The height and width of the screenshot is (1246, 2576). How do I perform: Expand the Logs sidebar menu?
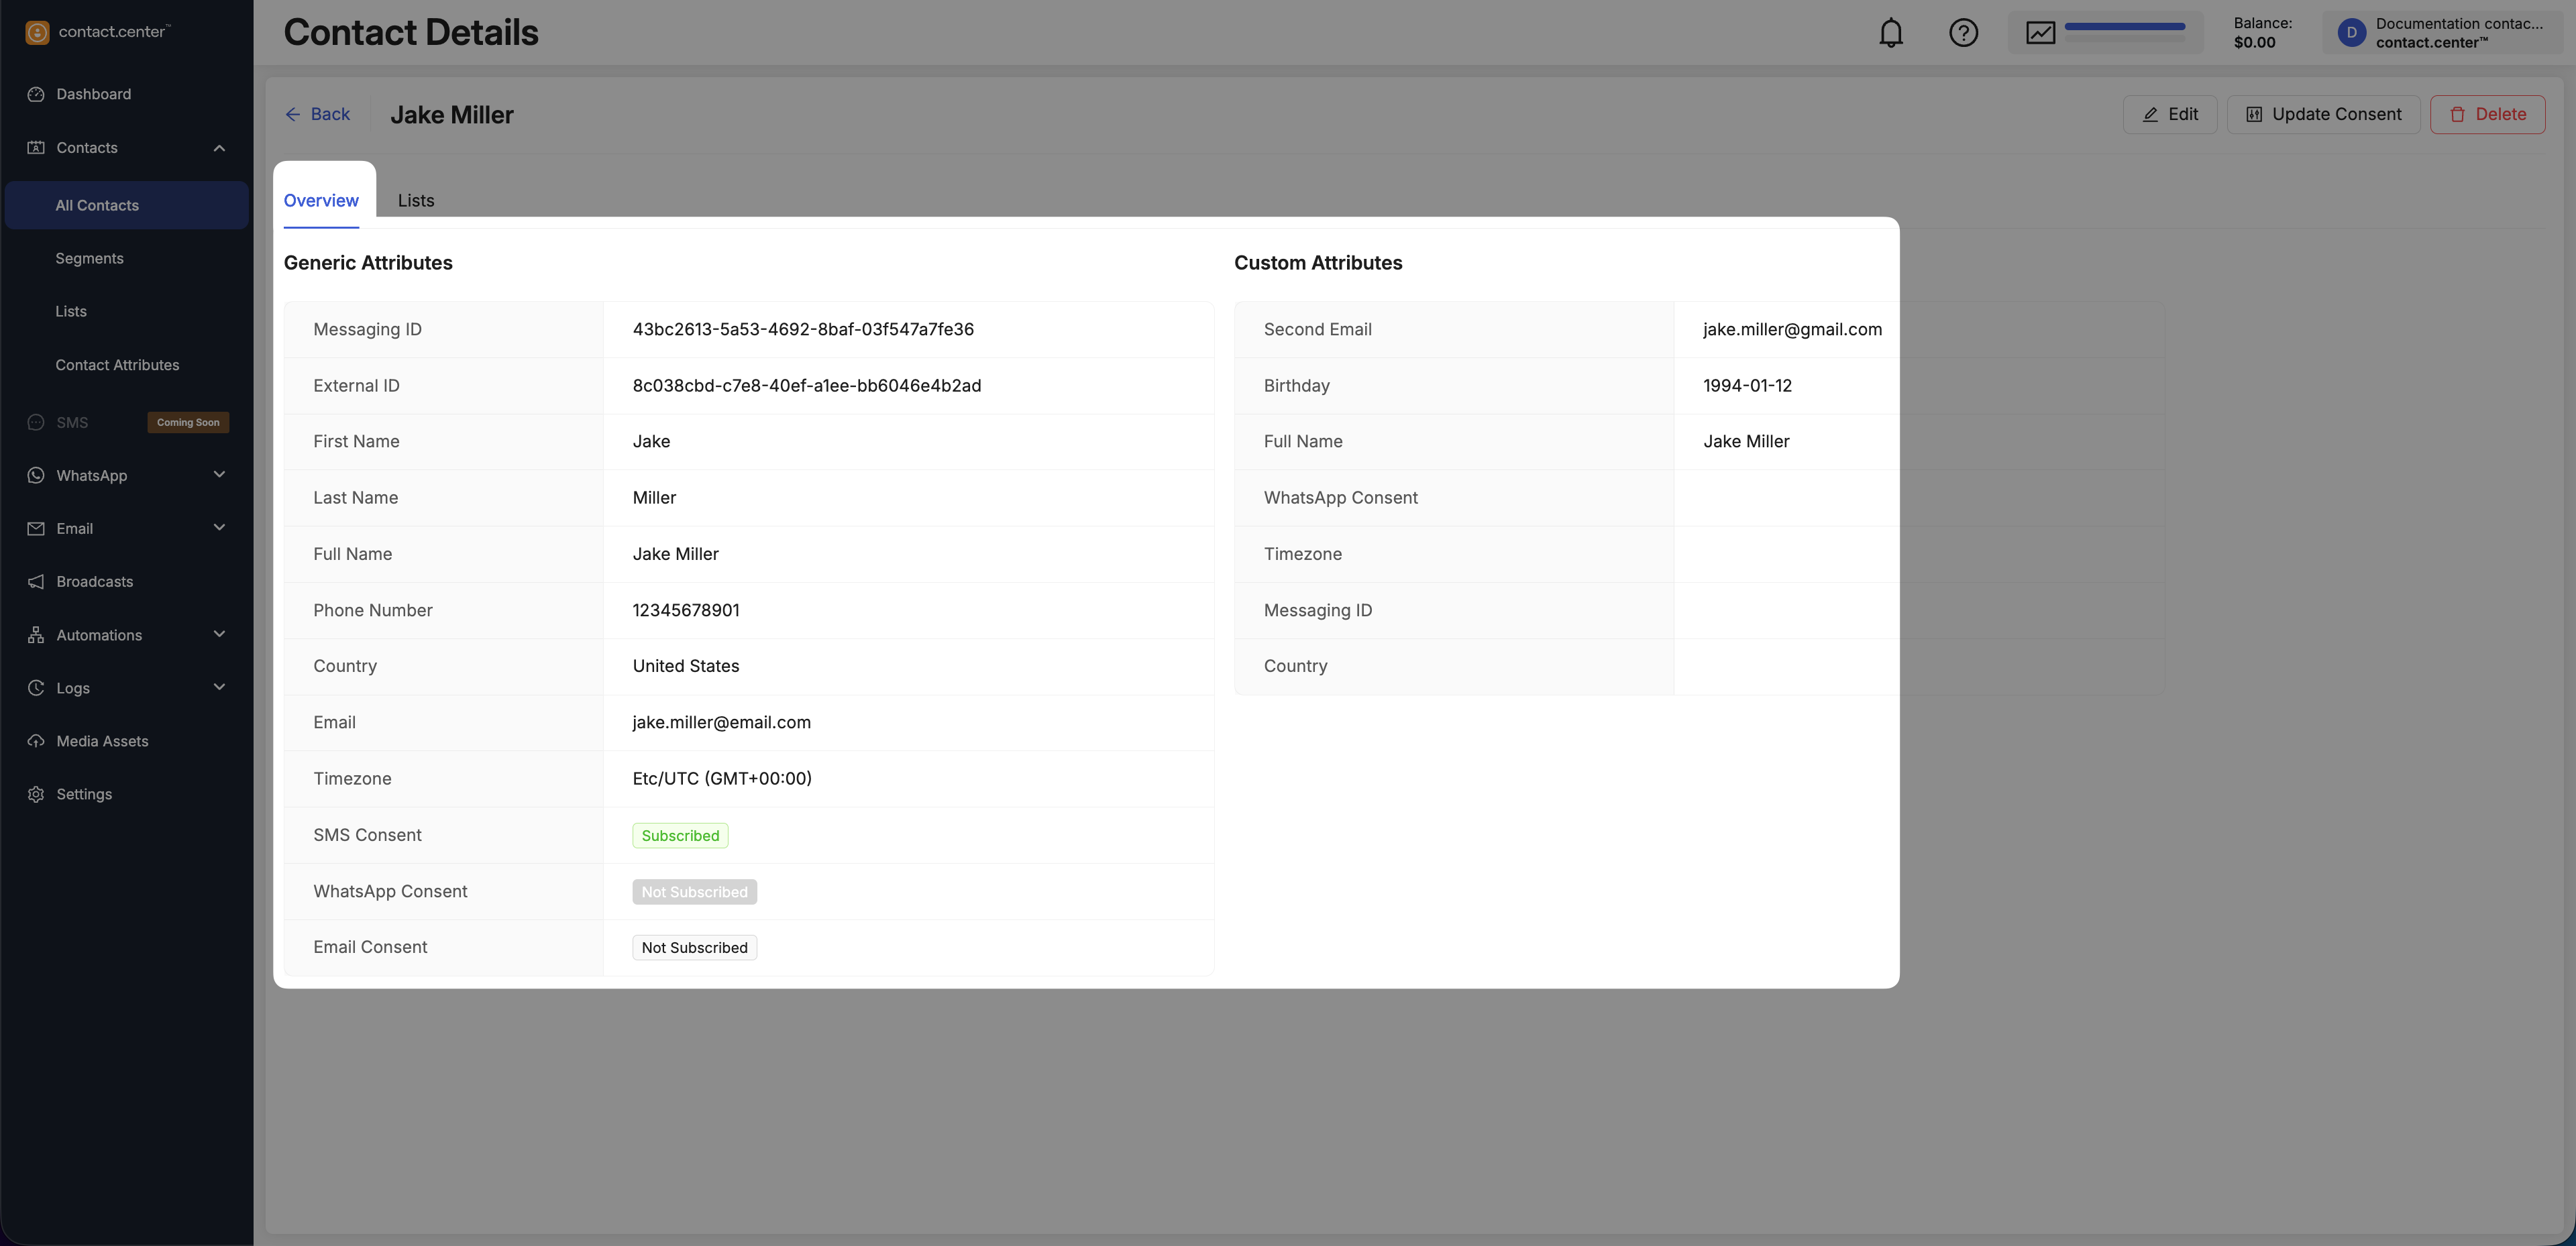point(219,688)
